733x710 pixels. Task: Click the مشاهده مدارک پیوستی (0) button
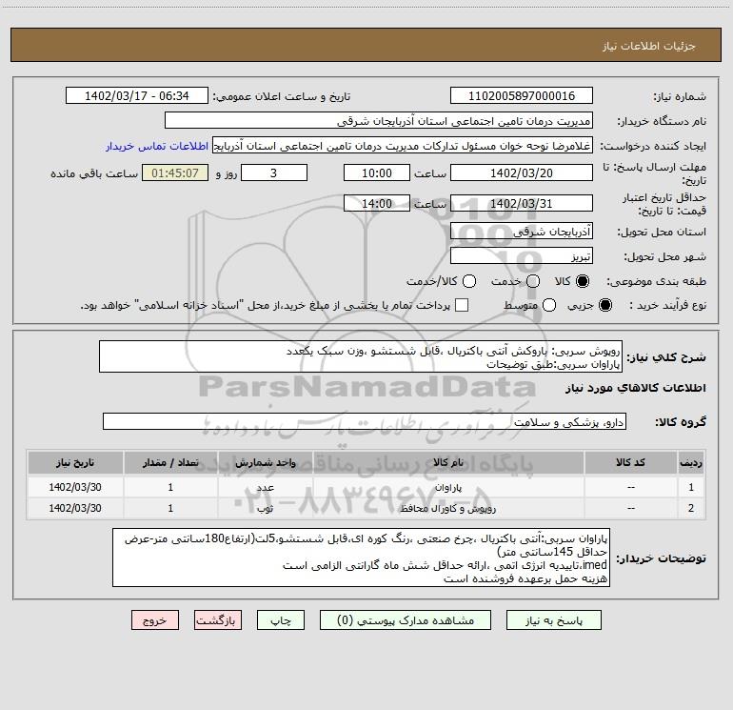pos(406,620)
